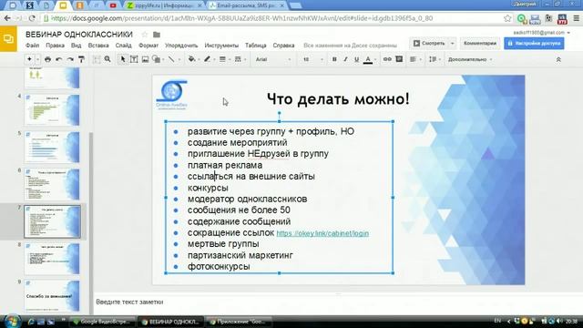Image resolution: width=583 pixels, height=328 pixels.
Task: Star the presentation ВЕБИНАР ОДНОКЛАССНИКИ
Action: pos(145,35)
